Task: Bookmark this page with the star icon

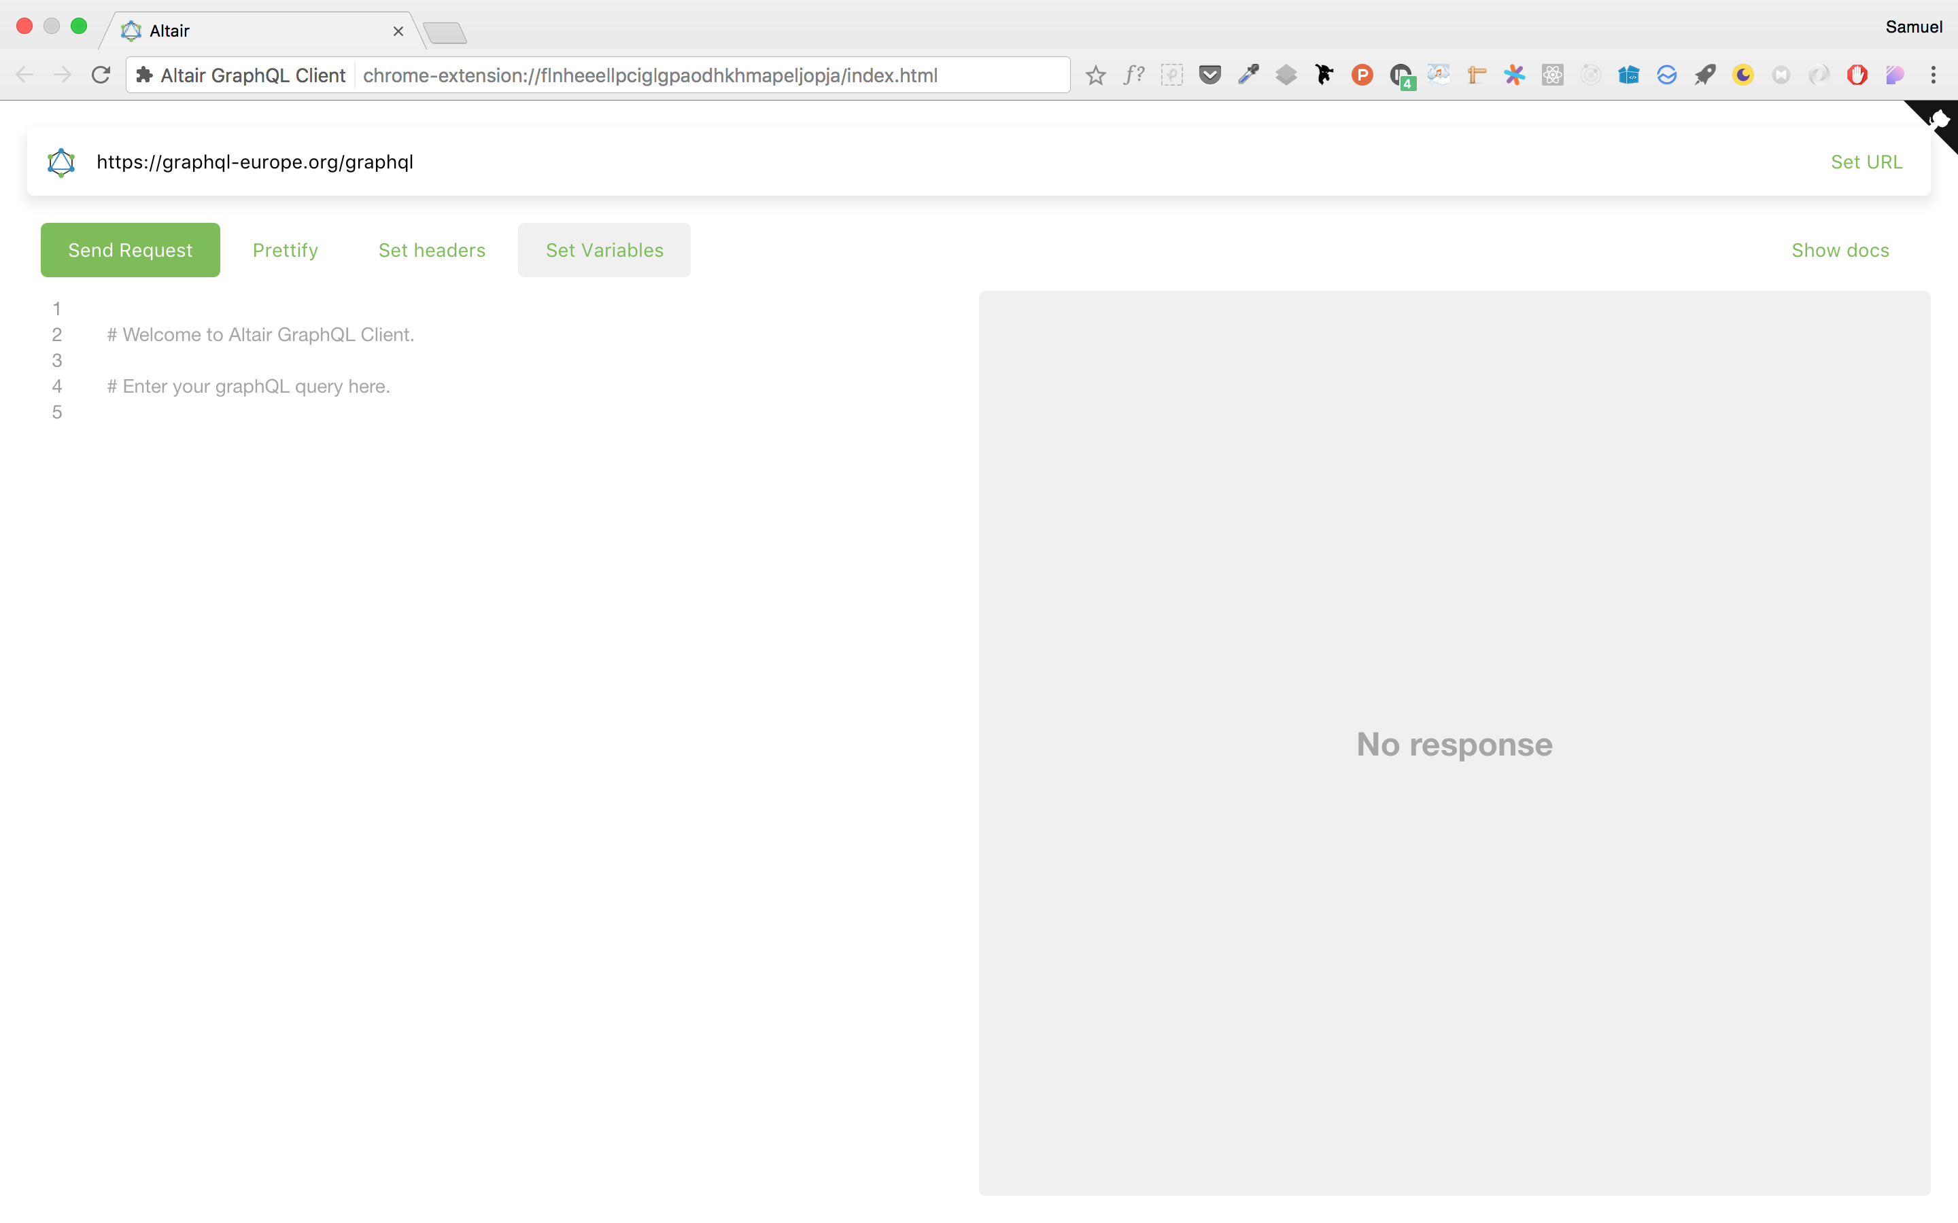Action: coord(1095,75)
